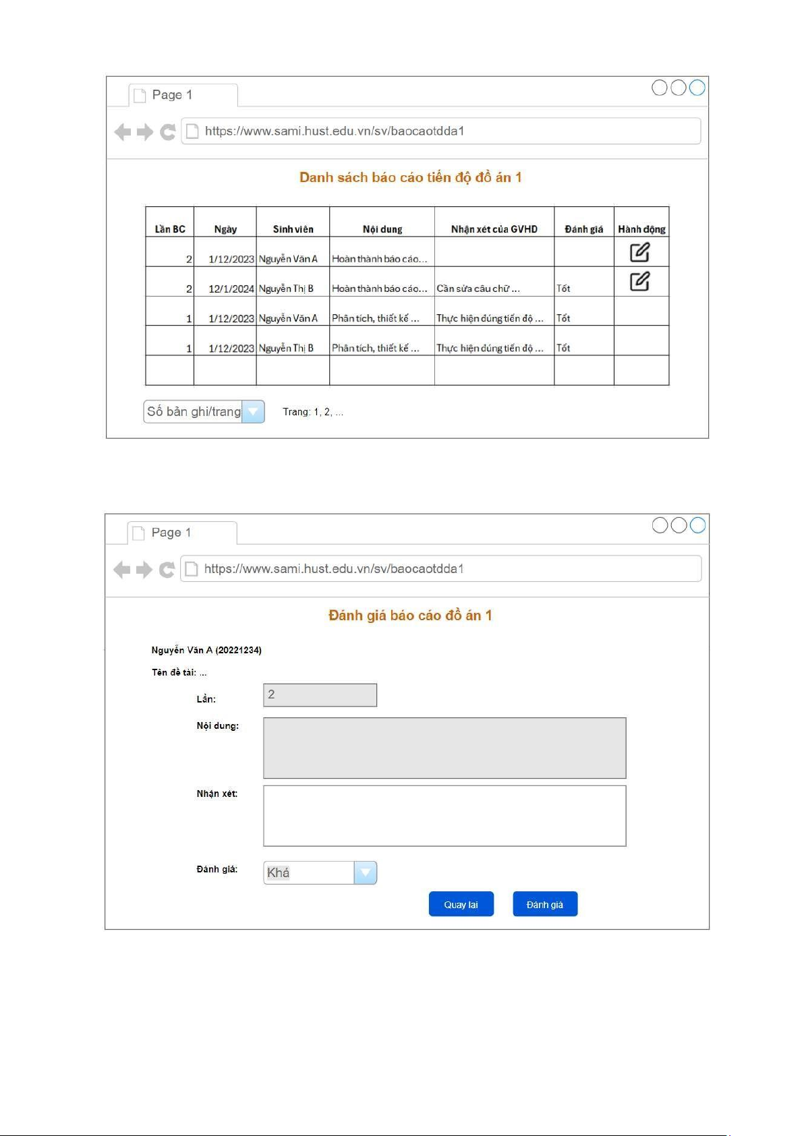
Task: Go to page 1 in the pagination
Action: pyautogui.click(x=316, y=412)
